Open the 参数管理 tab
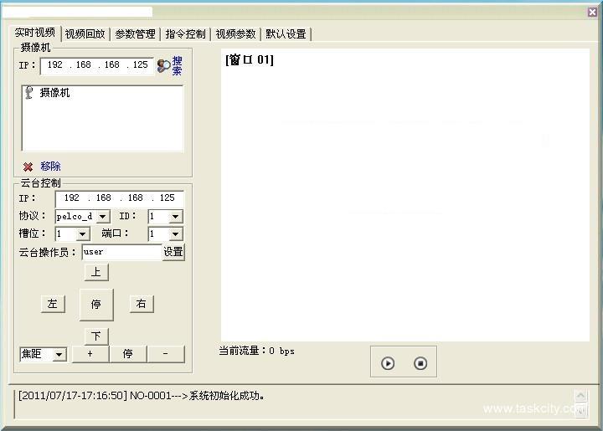 coord(136,34)
